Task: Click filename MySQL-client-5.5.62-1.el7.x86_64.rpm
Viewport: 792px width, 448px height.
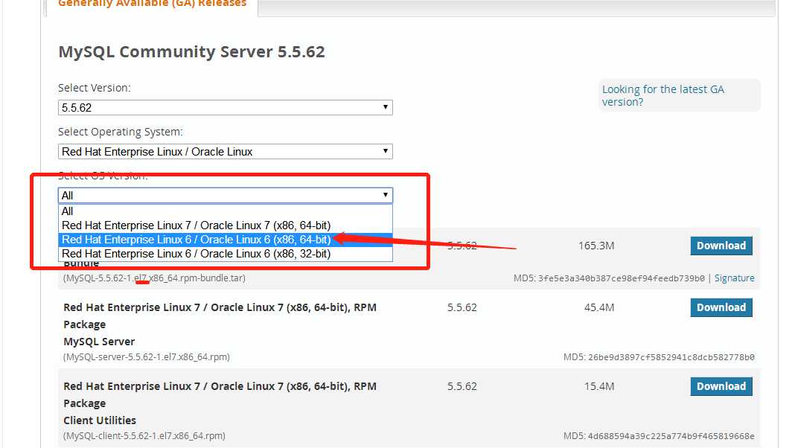Action: coord(144,436)
